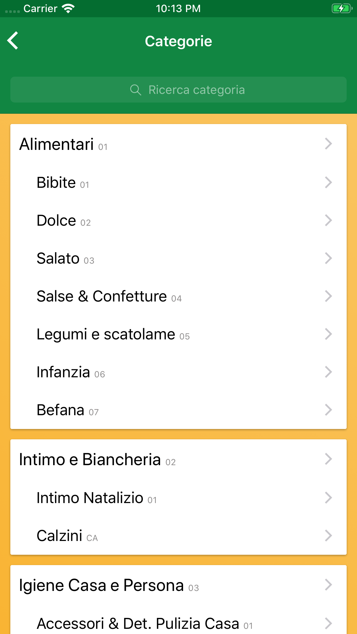357x634 pixels.
Task: Tap the Salse & Confetture chevron
Action: 328,296
